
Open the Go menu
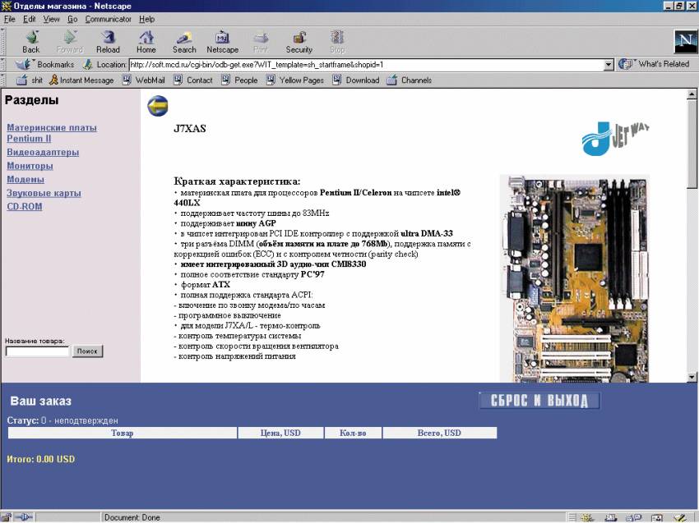pos(72,19)
